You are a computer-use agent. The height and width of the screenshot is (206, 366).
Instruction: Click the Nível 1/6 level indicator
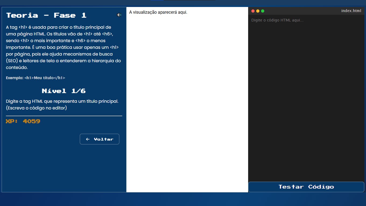coord(64,91)
